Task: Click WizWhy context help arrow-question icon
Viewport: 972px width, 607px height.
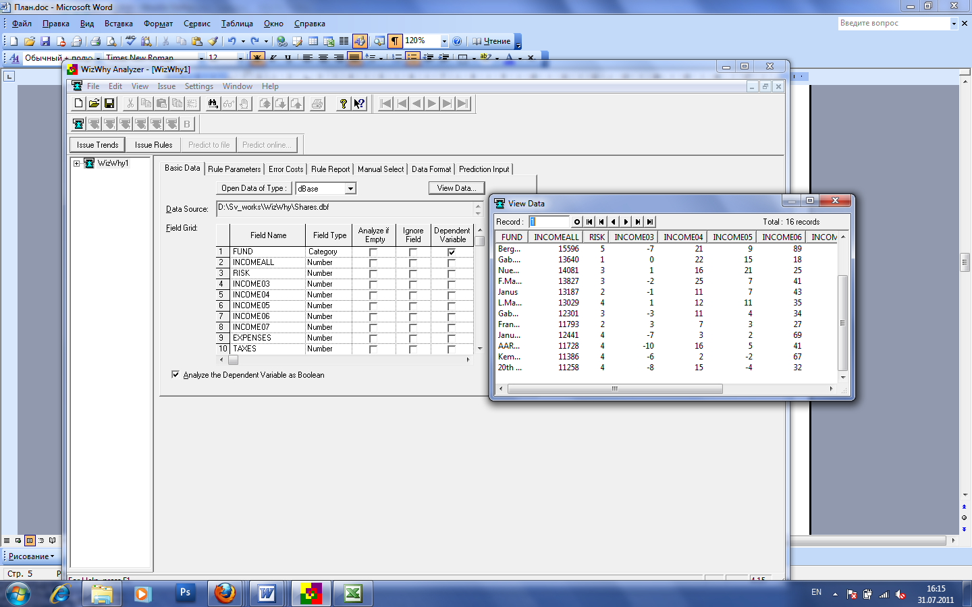Action: click(359, 103)
